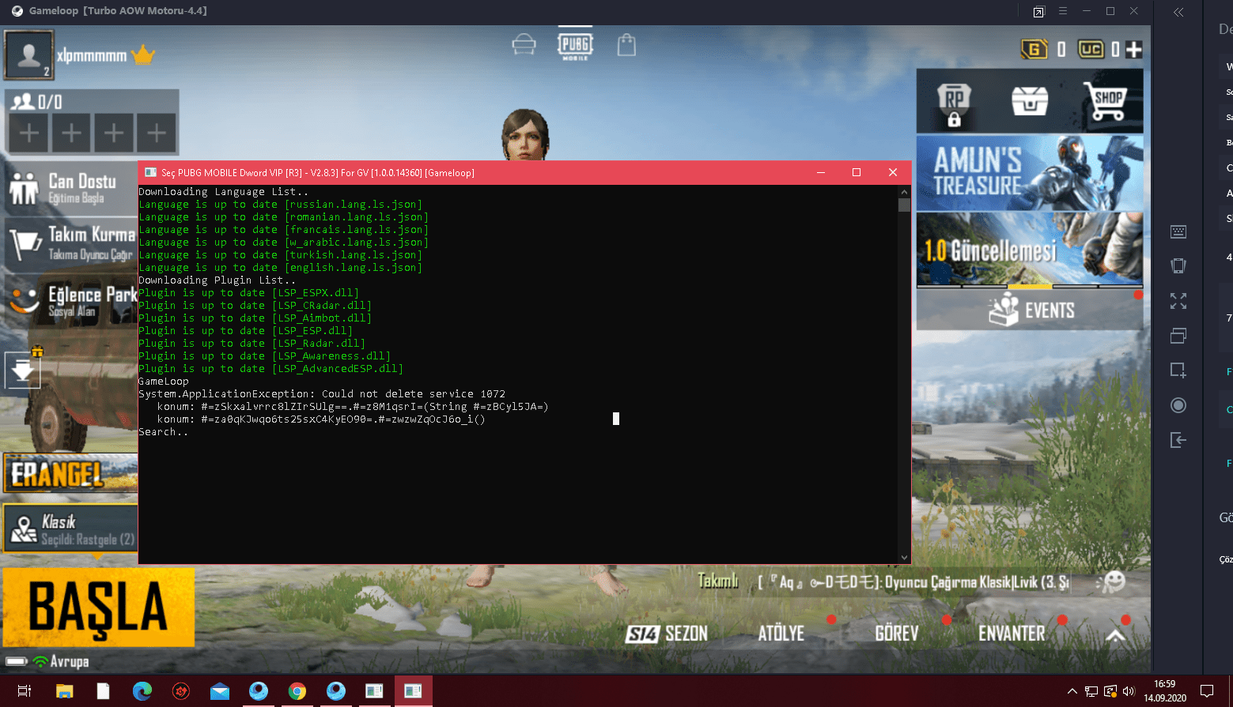1233x707 pixels.
Task: Open the Amun's Treasure banner
Action: [x=1030, y=172]
